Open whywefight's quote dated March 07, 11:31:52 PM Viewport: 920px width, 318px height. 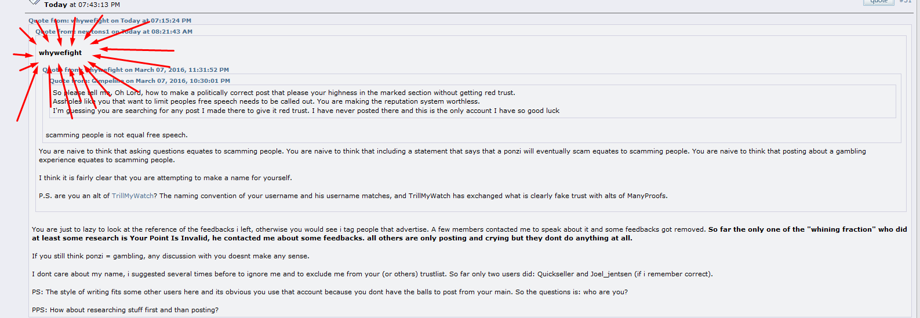tap(135, 70)
